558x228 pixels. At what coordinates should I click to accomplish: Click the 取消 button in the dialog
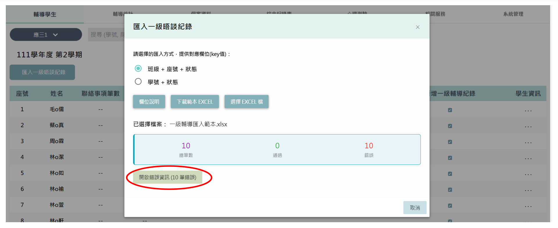coord(415,208)
